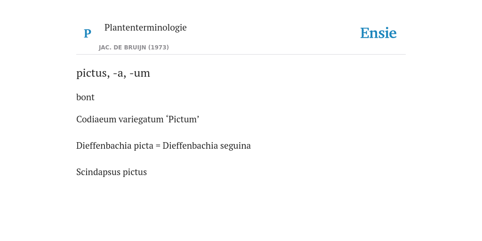
Task: Click the cultivar name 'Pictum'
Action: [x=183, y=119]
